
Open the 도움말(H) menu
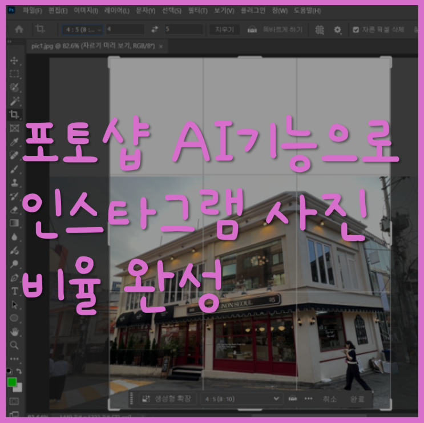point(308,11)
